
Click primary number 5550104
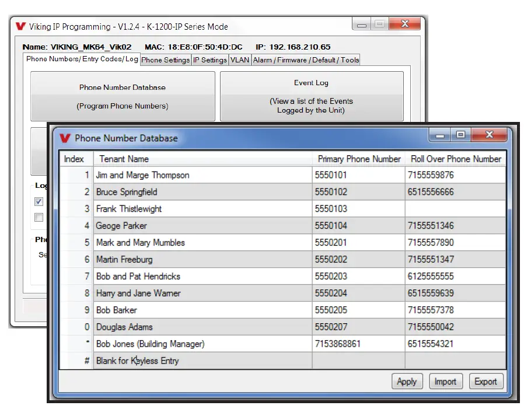tap(359, 226)
